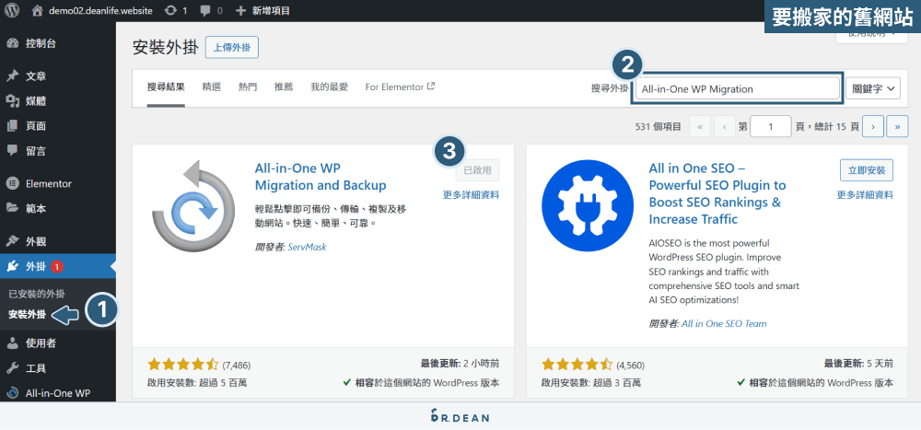Click the 文章 pushpin icon
Screen dimensions: 921x430
12,76
